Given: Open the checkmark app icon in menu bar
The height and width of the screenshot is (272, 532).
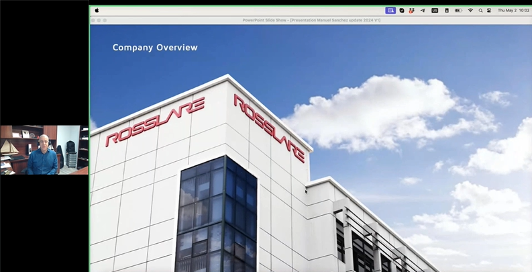Looking at the screenshot, I should point(402,11).
